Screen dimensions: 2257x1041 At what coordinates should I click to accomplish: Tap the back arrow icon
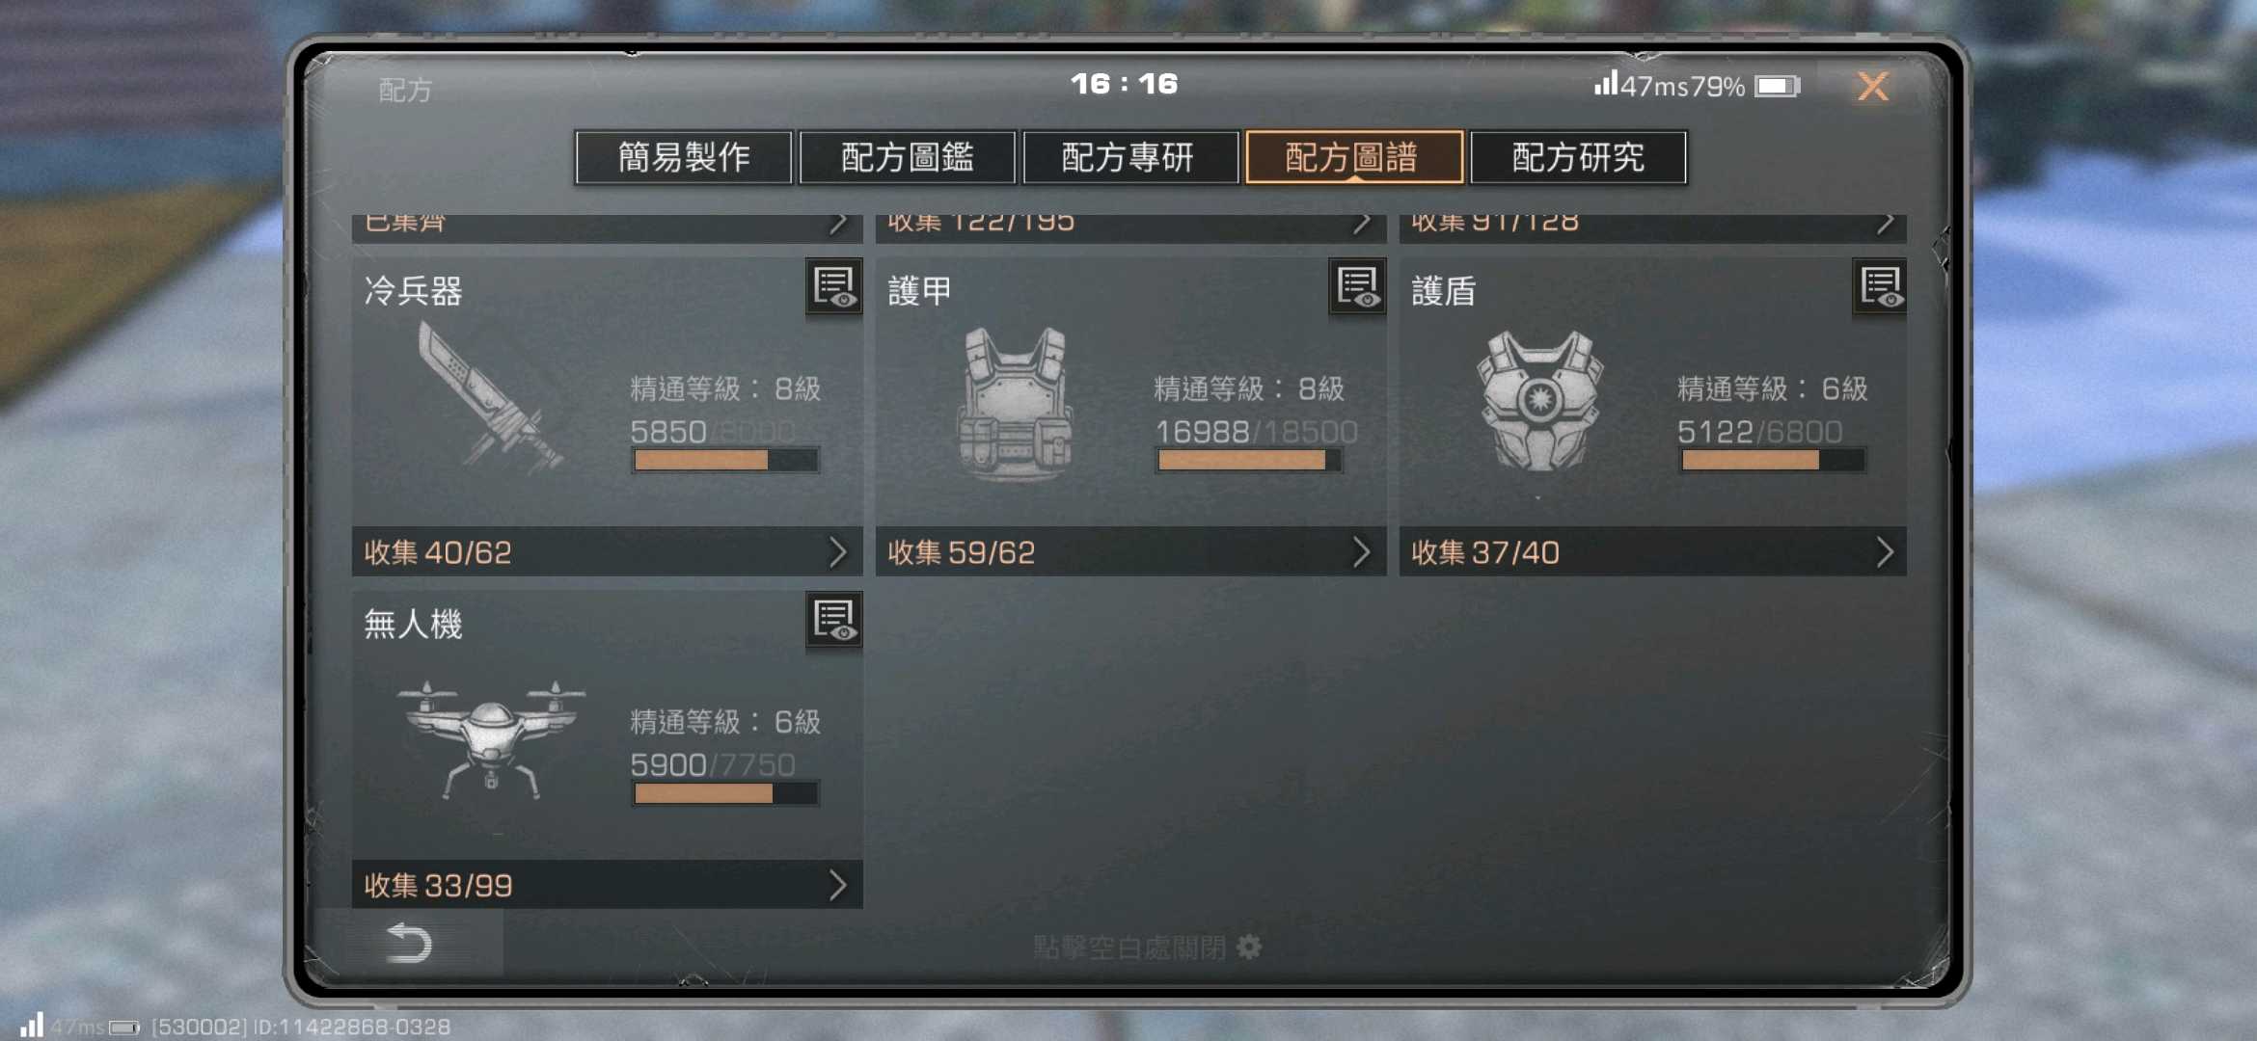[x=408, y=943]
